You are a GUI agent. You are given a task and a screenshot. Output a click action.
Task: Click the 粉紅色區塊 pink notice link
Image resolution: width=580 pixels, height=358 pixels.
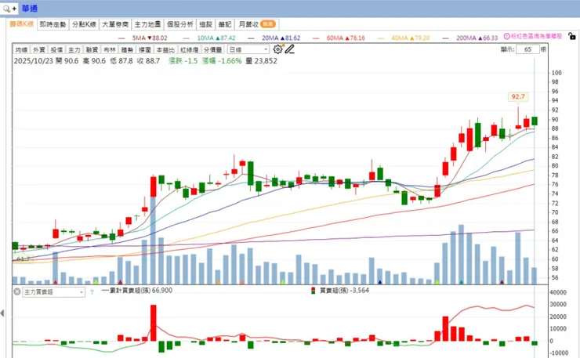click(536, 36)
